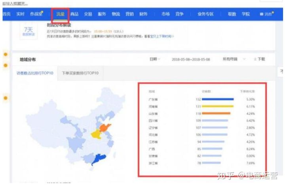Image resolution: width=285 pixels, height=187 pixels.
Task: Click the 下载 download icon
Action: coord(259,59)
